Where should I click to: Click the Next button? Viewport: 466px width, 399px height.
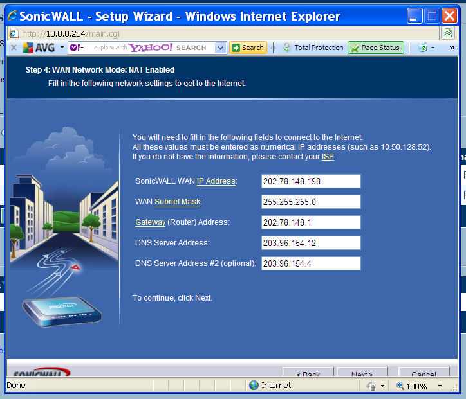362,372
